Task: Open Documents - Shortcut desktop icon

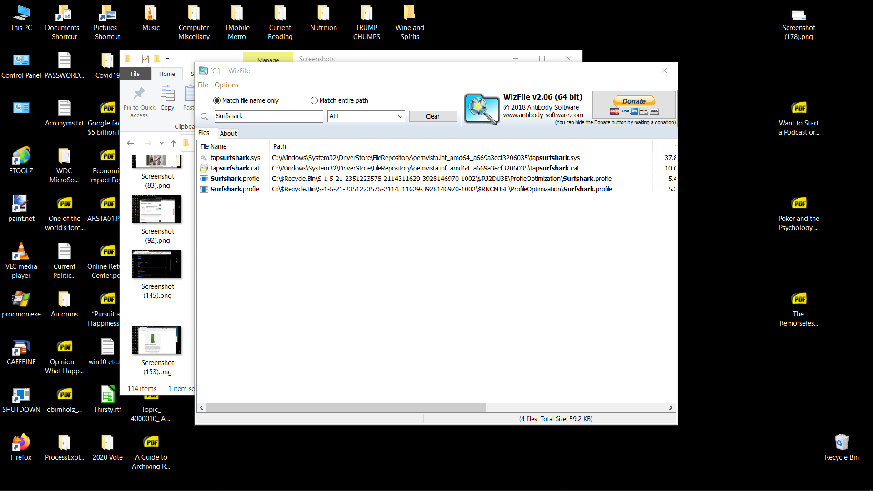Action: pos(64,22)
